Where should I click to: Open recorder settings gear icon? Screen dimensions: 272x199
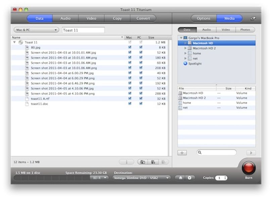coord(190,178)
